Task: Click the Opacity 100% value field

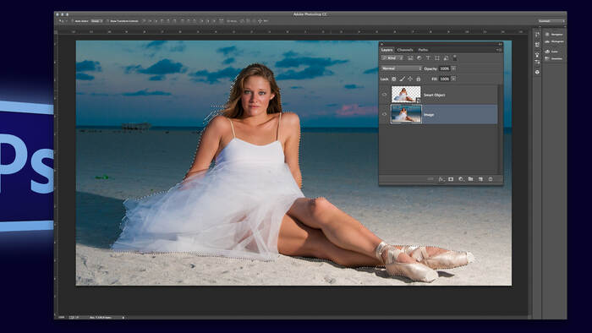Action: point(445,68)
